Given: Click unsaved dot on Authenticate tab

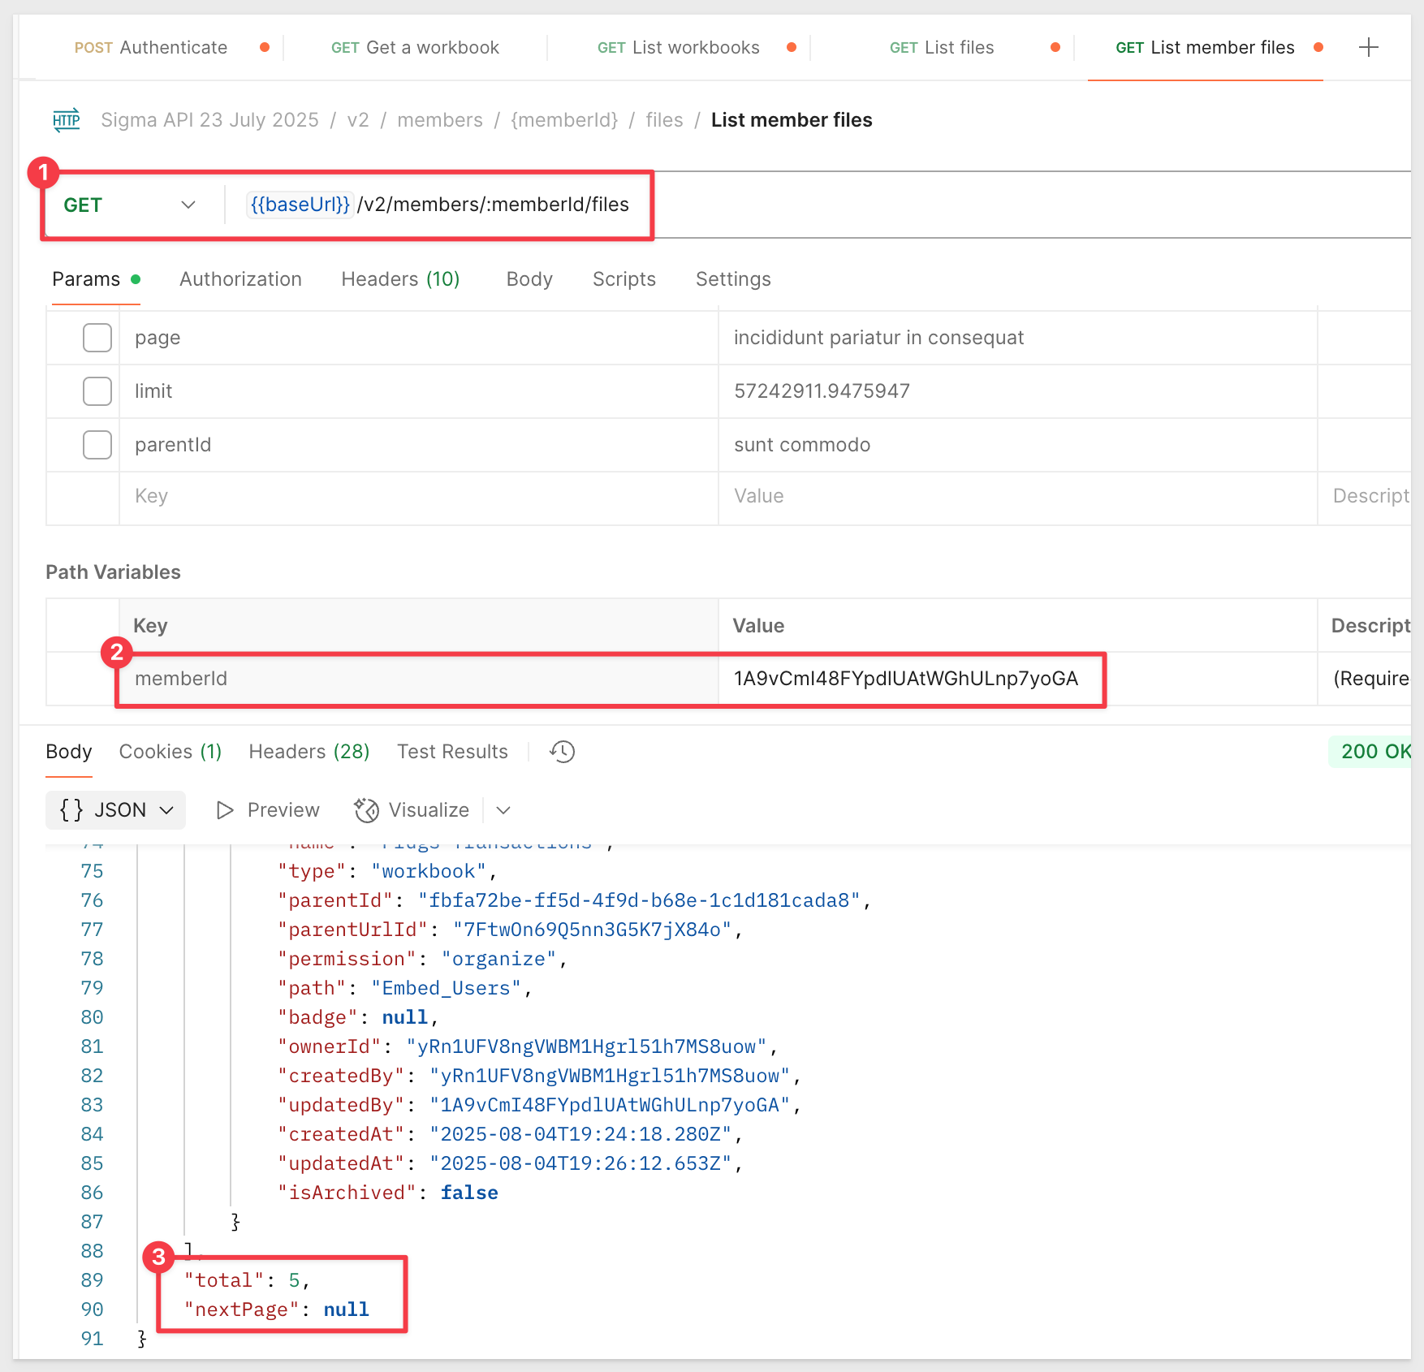Looking at the screenshot, I should tap(265, 48).
